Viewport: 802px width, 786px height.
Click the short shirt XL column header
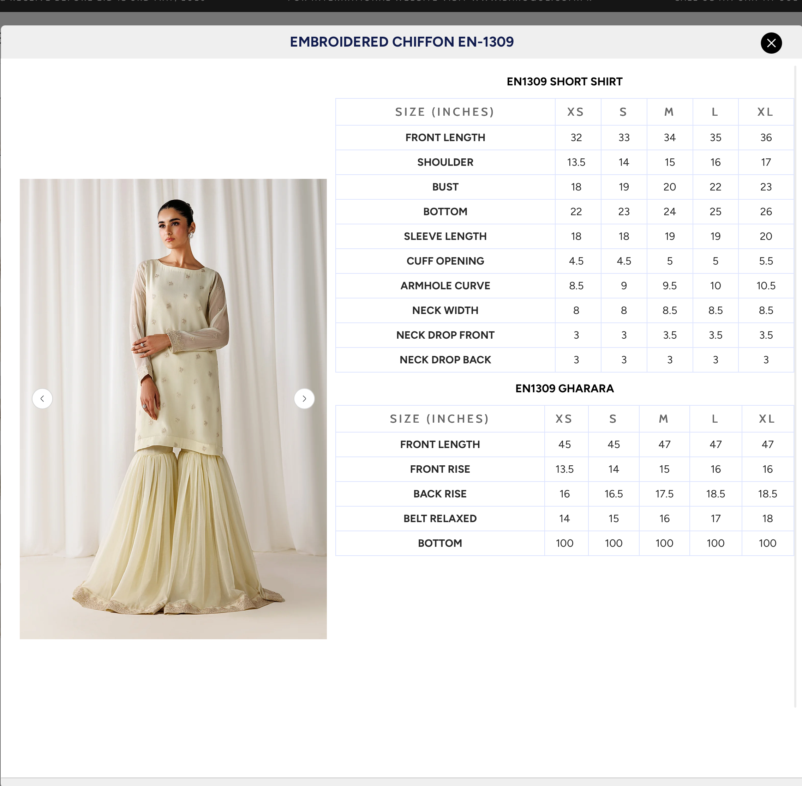tap(765, 112)
